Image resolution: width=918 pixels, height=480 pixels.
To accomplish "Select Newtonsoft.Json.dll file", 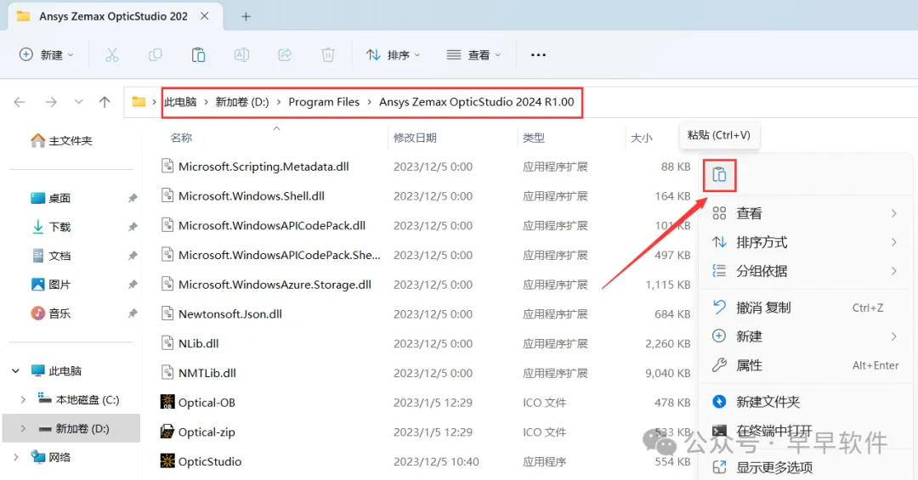I will (221, 313).
